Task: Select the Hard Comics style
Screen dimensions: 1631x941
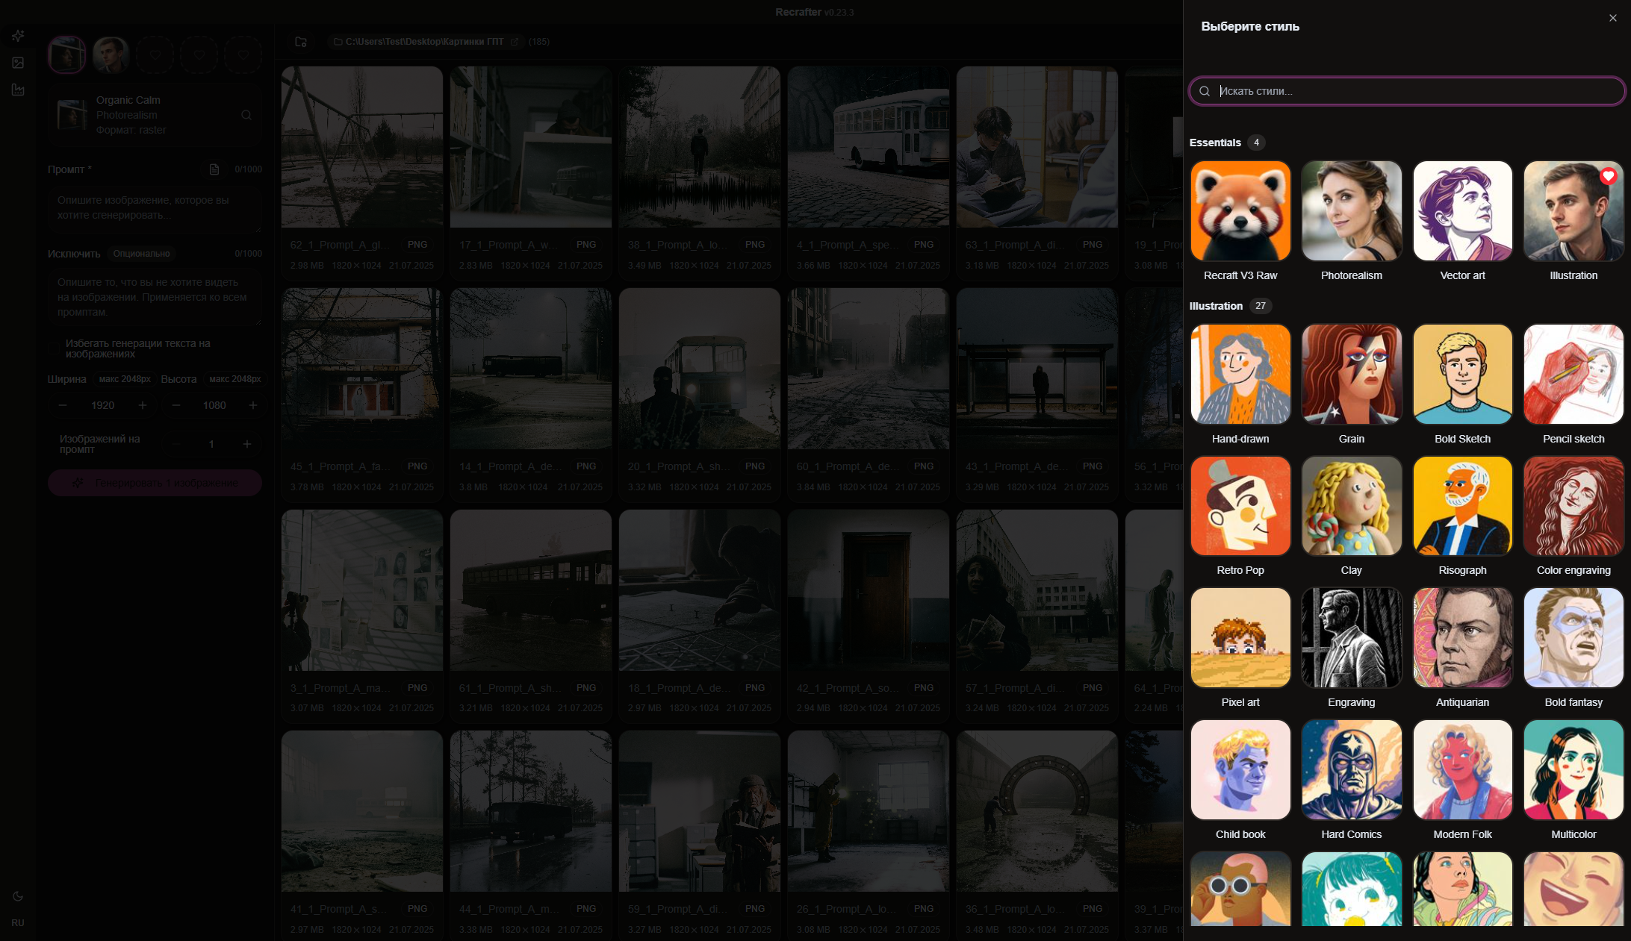Action: tap(1351, 770)
